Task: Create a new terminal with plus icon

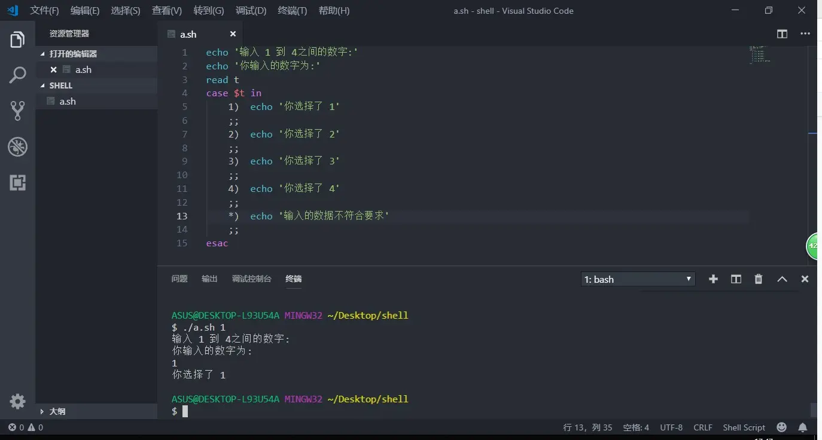Action: click(713, 279)
